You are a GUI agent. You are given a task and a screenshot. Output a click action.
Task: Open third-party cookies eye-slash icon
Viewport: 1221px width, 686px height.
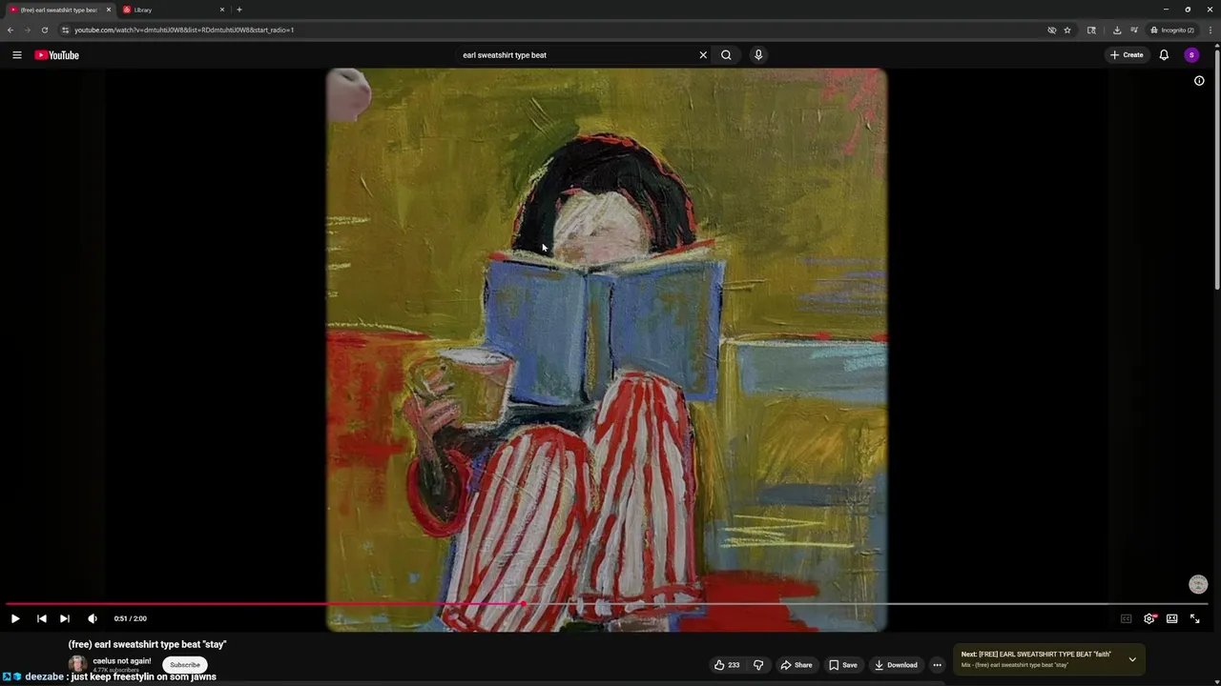pos(1052,30)
